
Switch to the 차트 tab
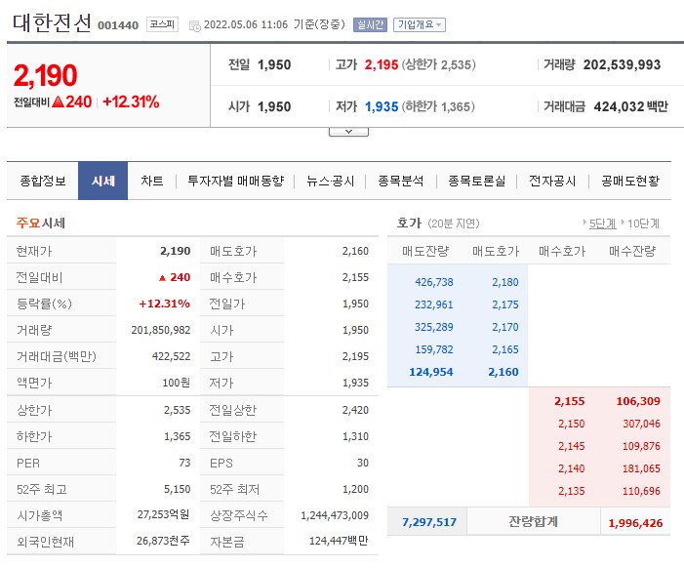[152, 181]
